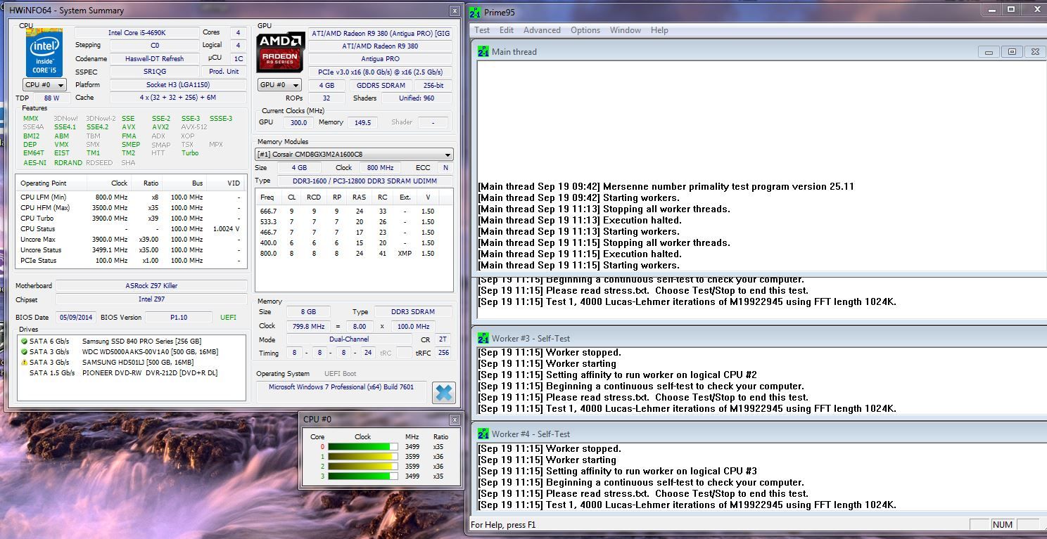Screen dimensions: 1047x539
Task: Click the Intel Core i5 logo
Action: coord(44,52)
